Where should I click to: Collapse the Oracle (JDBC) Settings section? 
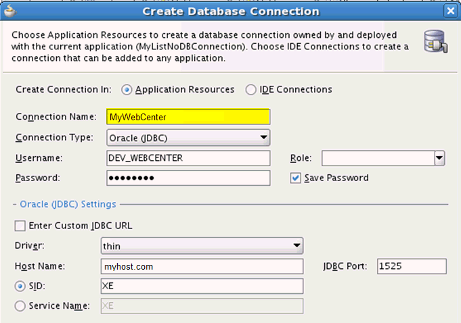pos(14,205)
